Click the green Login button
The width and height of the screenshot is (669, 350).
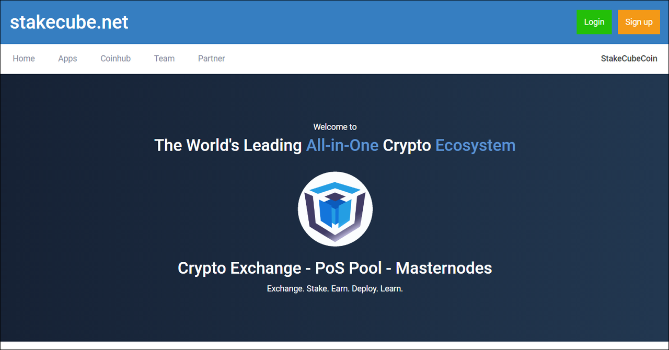[594, 22]
